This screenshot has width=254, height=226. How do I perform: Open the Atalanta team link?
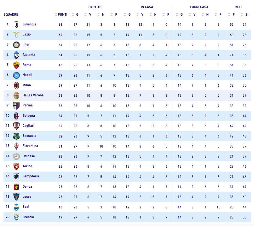[x=29, y=55]
